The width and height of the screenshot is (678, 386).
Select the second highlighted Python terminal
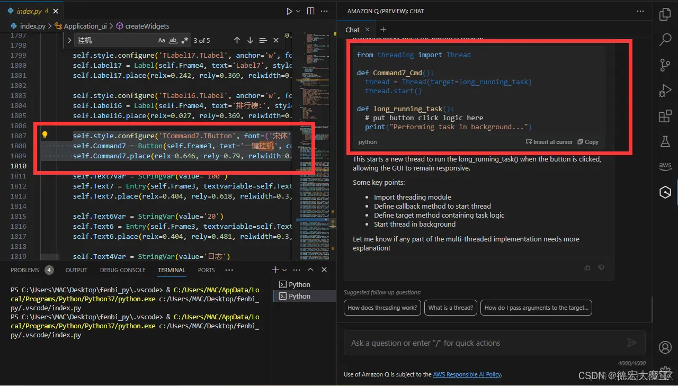tap(304, 297)
